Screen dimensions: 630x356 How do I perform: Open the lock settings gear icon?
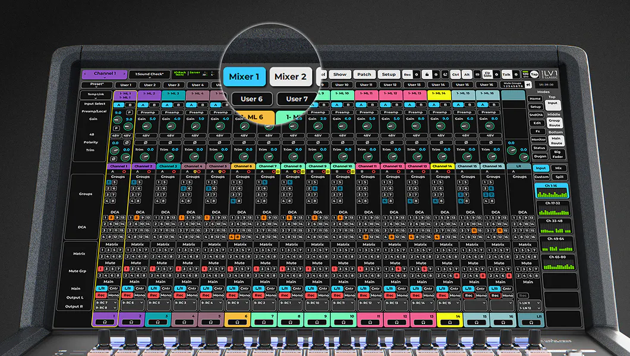436,75
